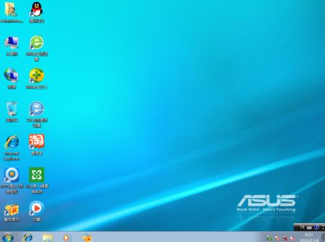This screenshot has width=325, height=242.
Task: Open Windows Explorer from the taskbar
Action: coord(47,237)
